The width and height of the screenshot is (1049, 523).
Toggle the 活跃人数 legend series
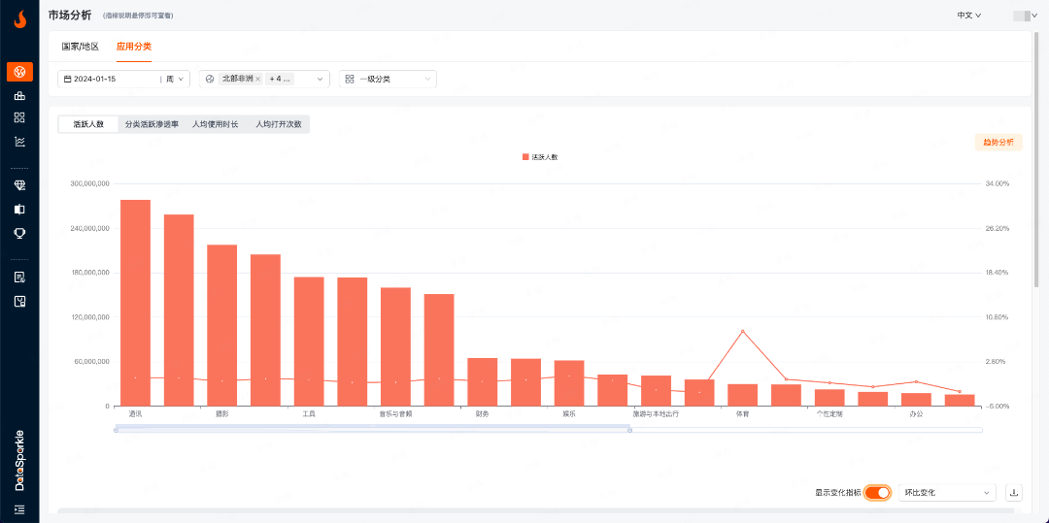point(539,156)
